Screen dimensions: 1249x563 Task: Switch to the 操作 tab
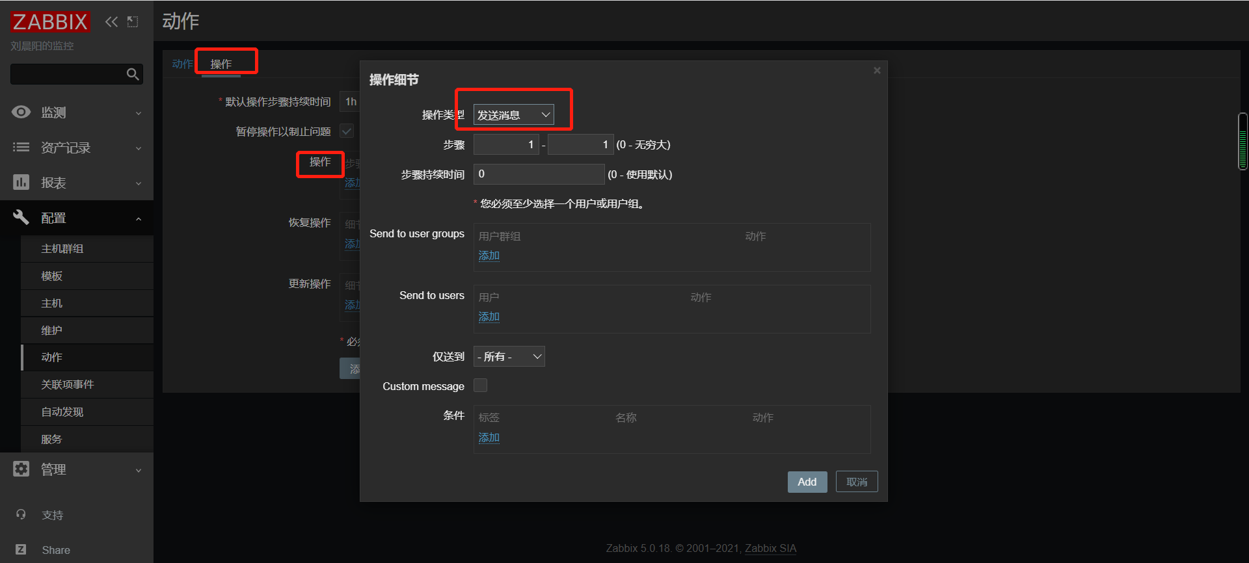coord(221,64)
